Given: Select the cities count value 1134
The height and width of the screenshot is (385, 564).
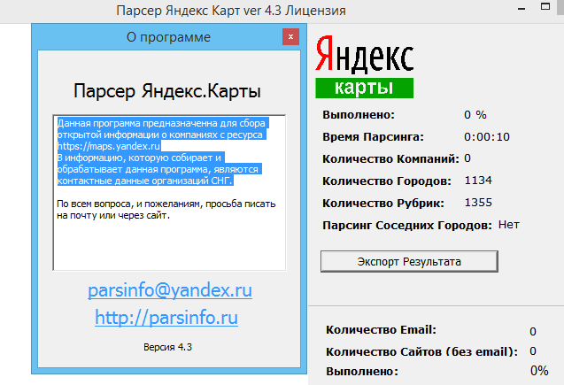Looking at the screenshot, I should [477, 181].
